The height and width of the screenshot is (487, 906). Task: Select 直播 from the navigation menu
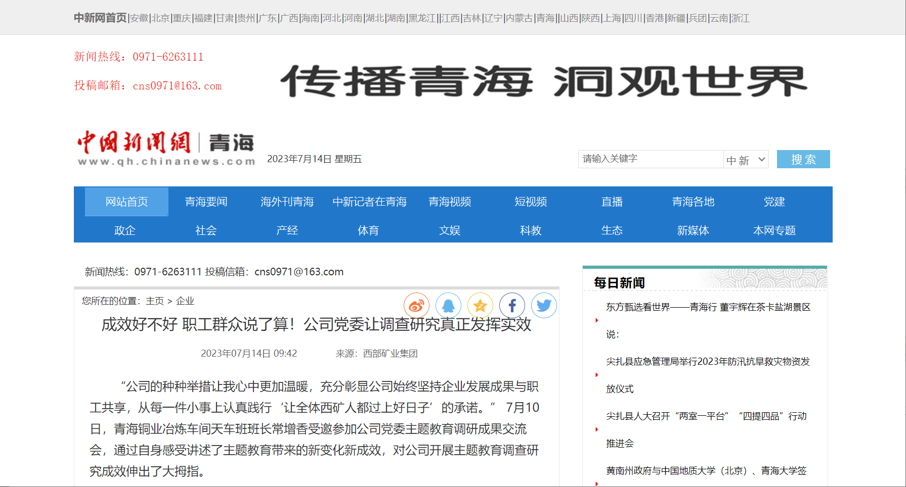click(x=612, y=202)
